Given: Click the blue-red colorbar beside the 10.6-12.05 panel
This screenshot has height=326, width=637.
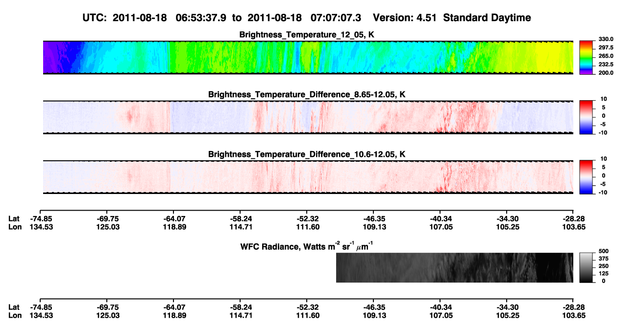Looking at the screenshot, I should (x=587, y=177).
